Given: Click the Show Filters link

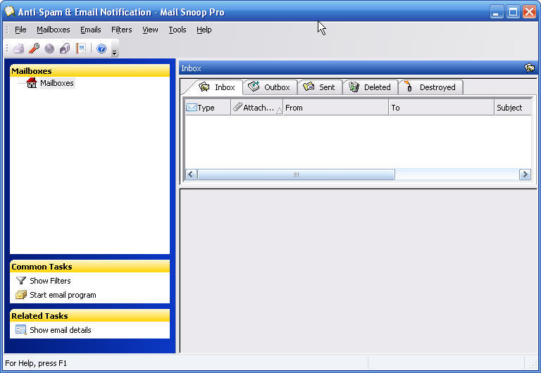Looking at the screenshot, I should pyautogui.click(x=50, y=281).
